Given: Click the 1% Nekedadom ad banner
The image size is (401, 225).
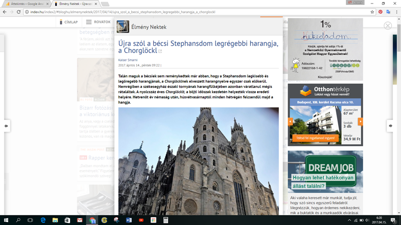Looking at the screenshot, I should pyautogui.click(x=325, y=49).
